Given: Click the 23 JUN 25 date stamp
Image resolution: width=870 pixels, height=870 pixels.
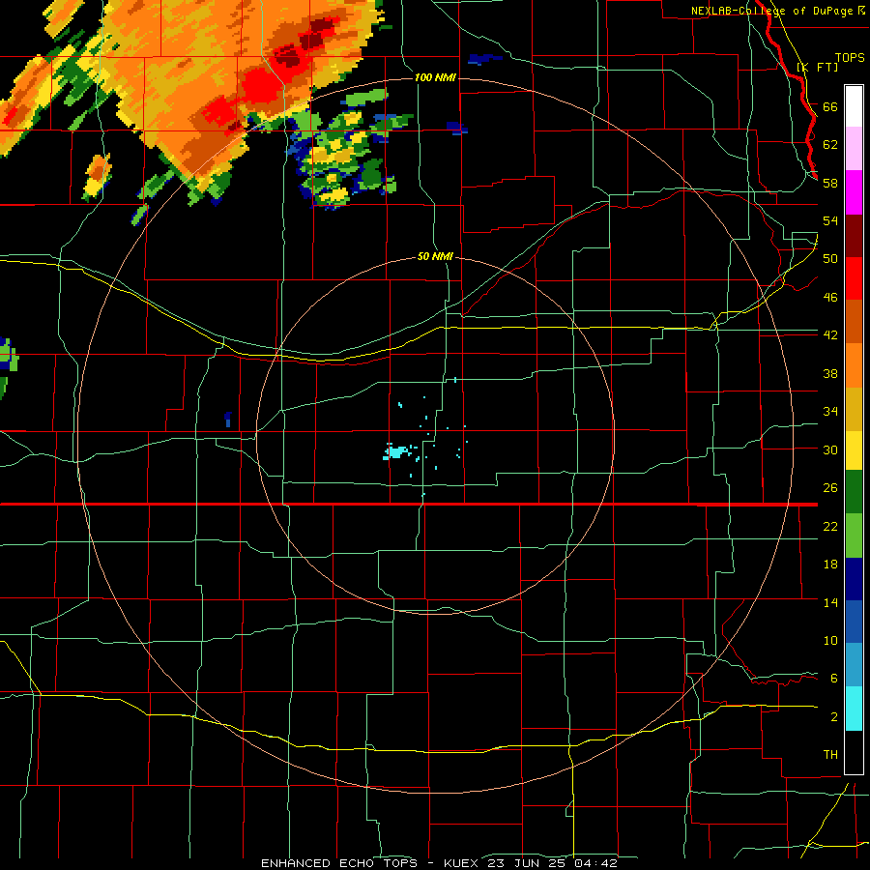Looking at the screenshot, I should [528, 863].
